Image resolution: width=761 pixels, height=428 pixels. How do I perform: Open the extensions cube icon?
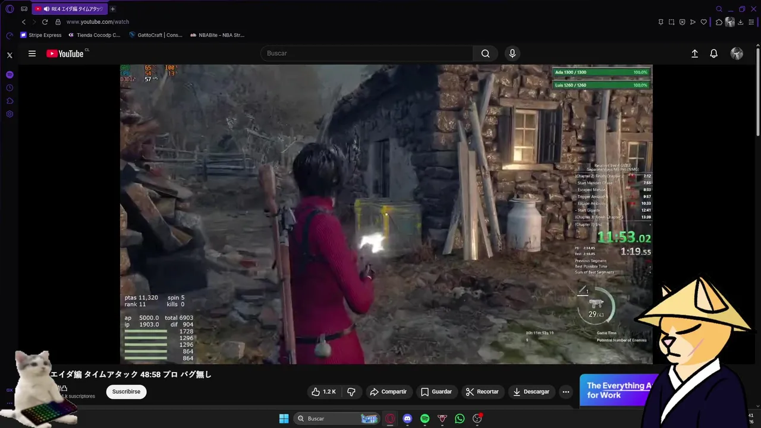click(x=719, y=22)
